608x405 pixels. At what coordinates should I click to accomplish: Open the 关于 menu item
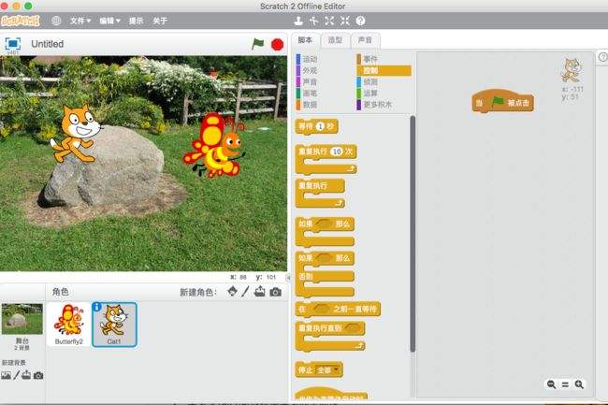160,21
